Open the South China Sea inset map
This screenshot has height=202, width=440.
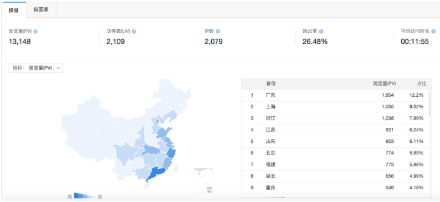[203, 181]
